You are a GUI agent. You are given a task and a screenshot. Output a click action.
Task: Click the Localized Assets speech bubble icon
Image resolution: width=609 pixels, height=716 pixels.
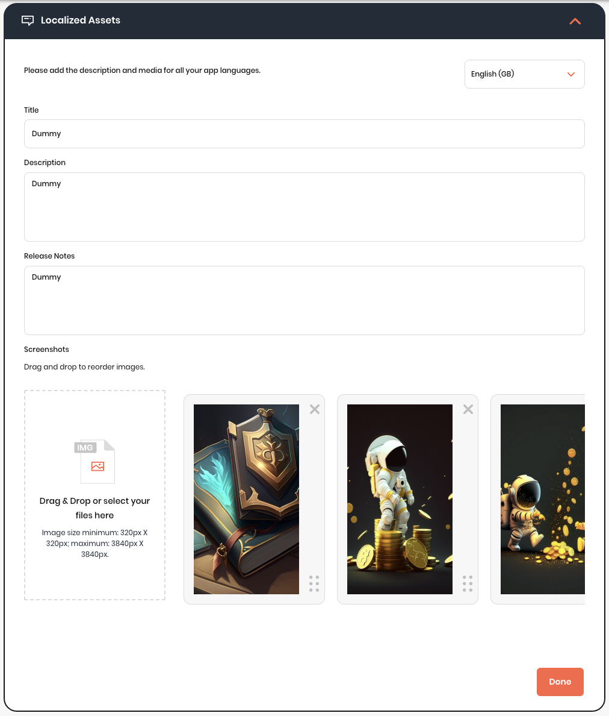click(x=28, y=20)
